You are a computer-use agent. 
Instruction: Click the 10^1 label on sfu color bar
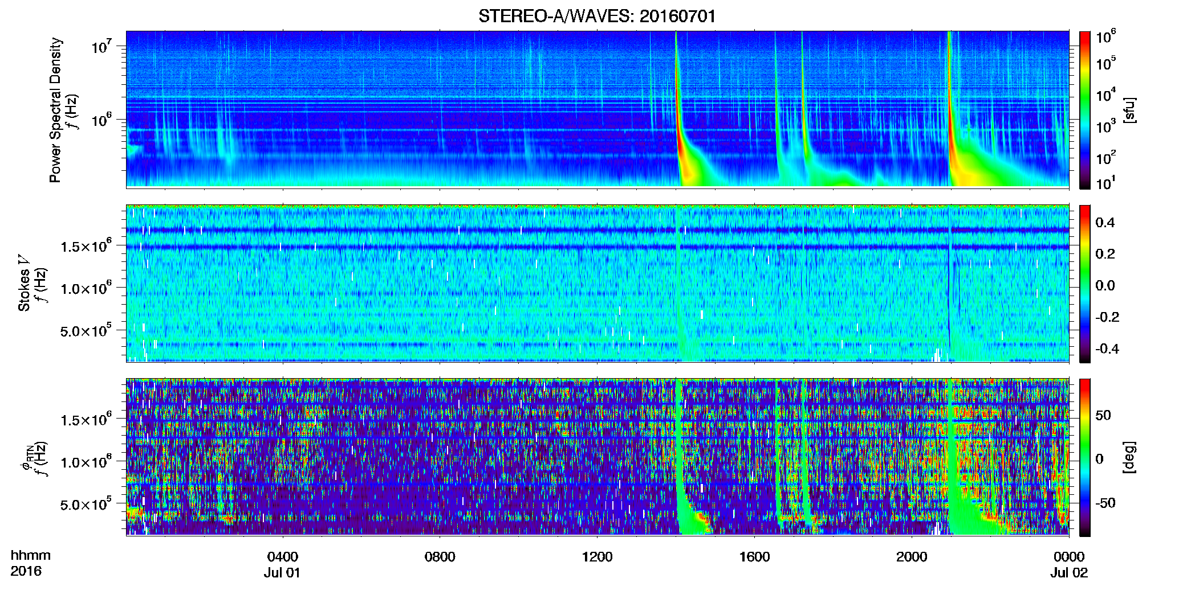(x=1105, y=183)
